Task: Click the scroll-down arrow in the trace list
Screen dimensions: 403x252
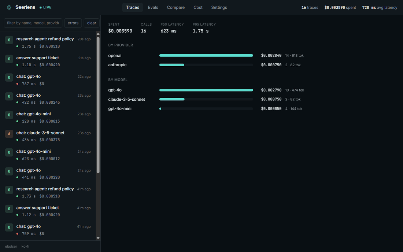Action: 98,238
